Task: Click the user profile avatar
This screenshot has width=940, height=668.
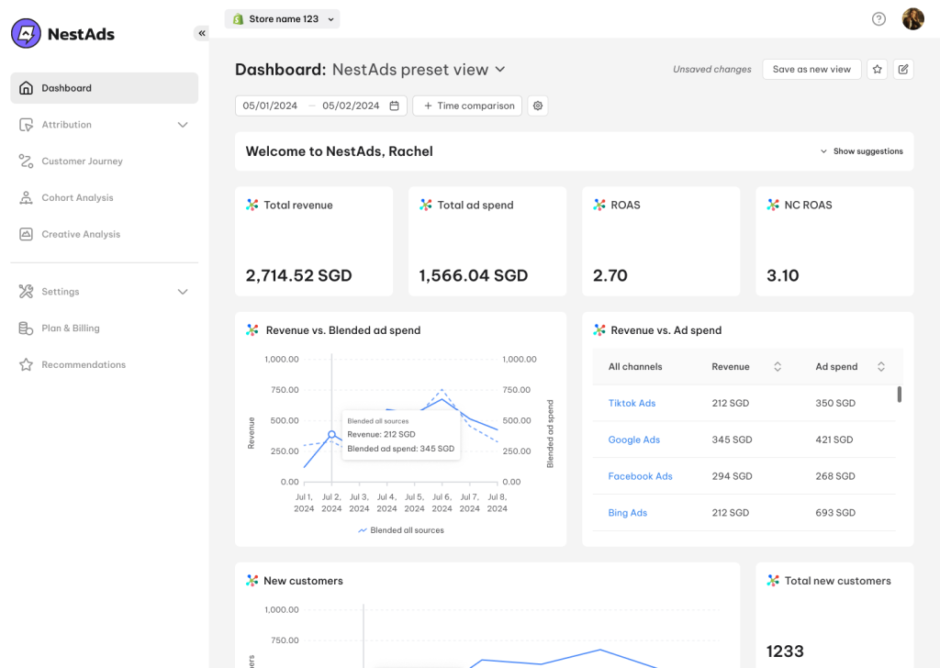Action: [x=912, y=19]
